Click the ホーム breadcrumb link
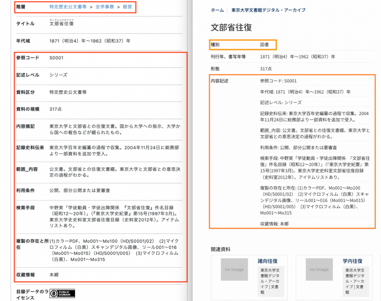 pyautogui.click(x=217, y=10)
